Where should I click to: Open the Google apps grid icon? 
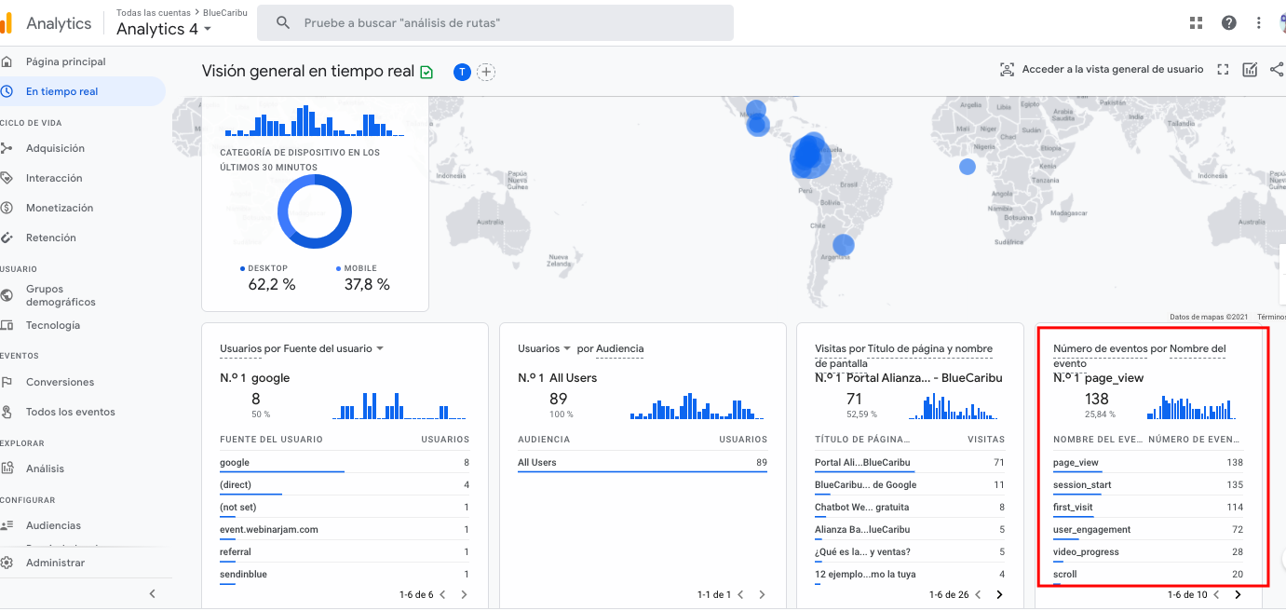click(1196, 22)
